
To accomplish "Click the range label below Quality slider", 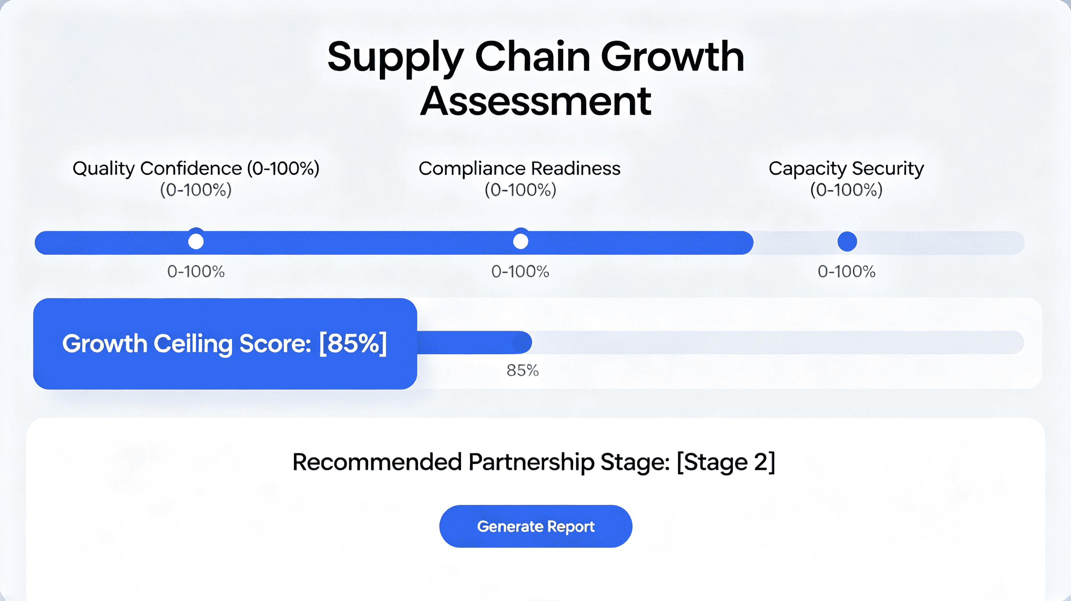I will 196,272.
